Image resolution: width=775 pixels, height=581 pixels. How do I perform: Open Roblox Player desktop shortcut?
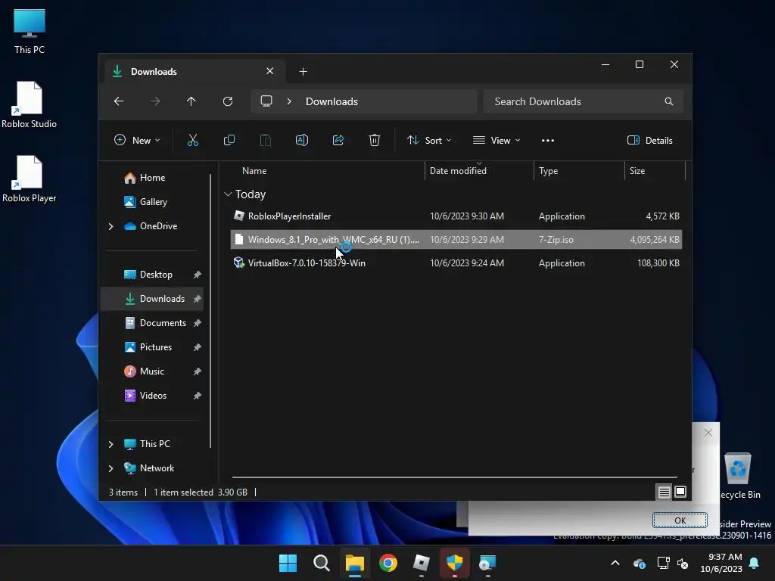pos(30,179)
